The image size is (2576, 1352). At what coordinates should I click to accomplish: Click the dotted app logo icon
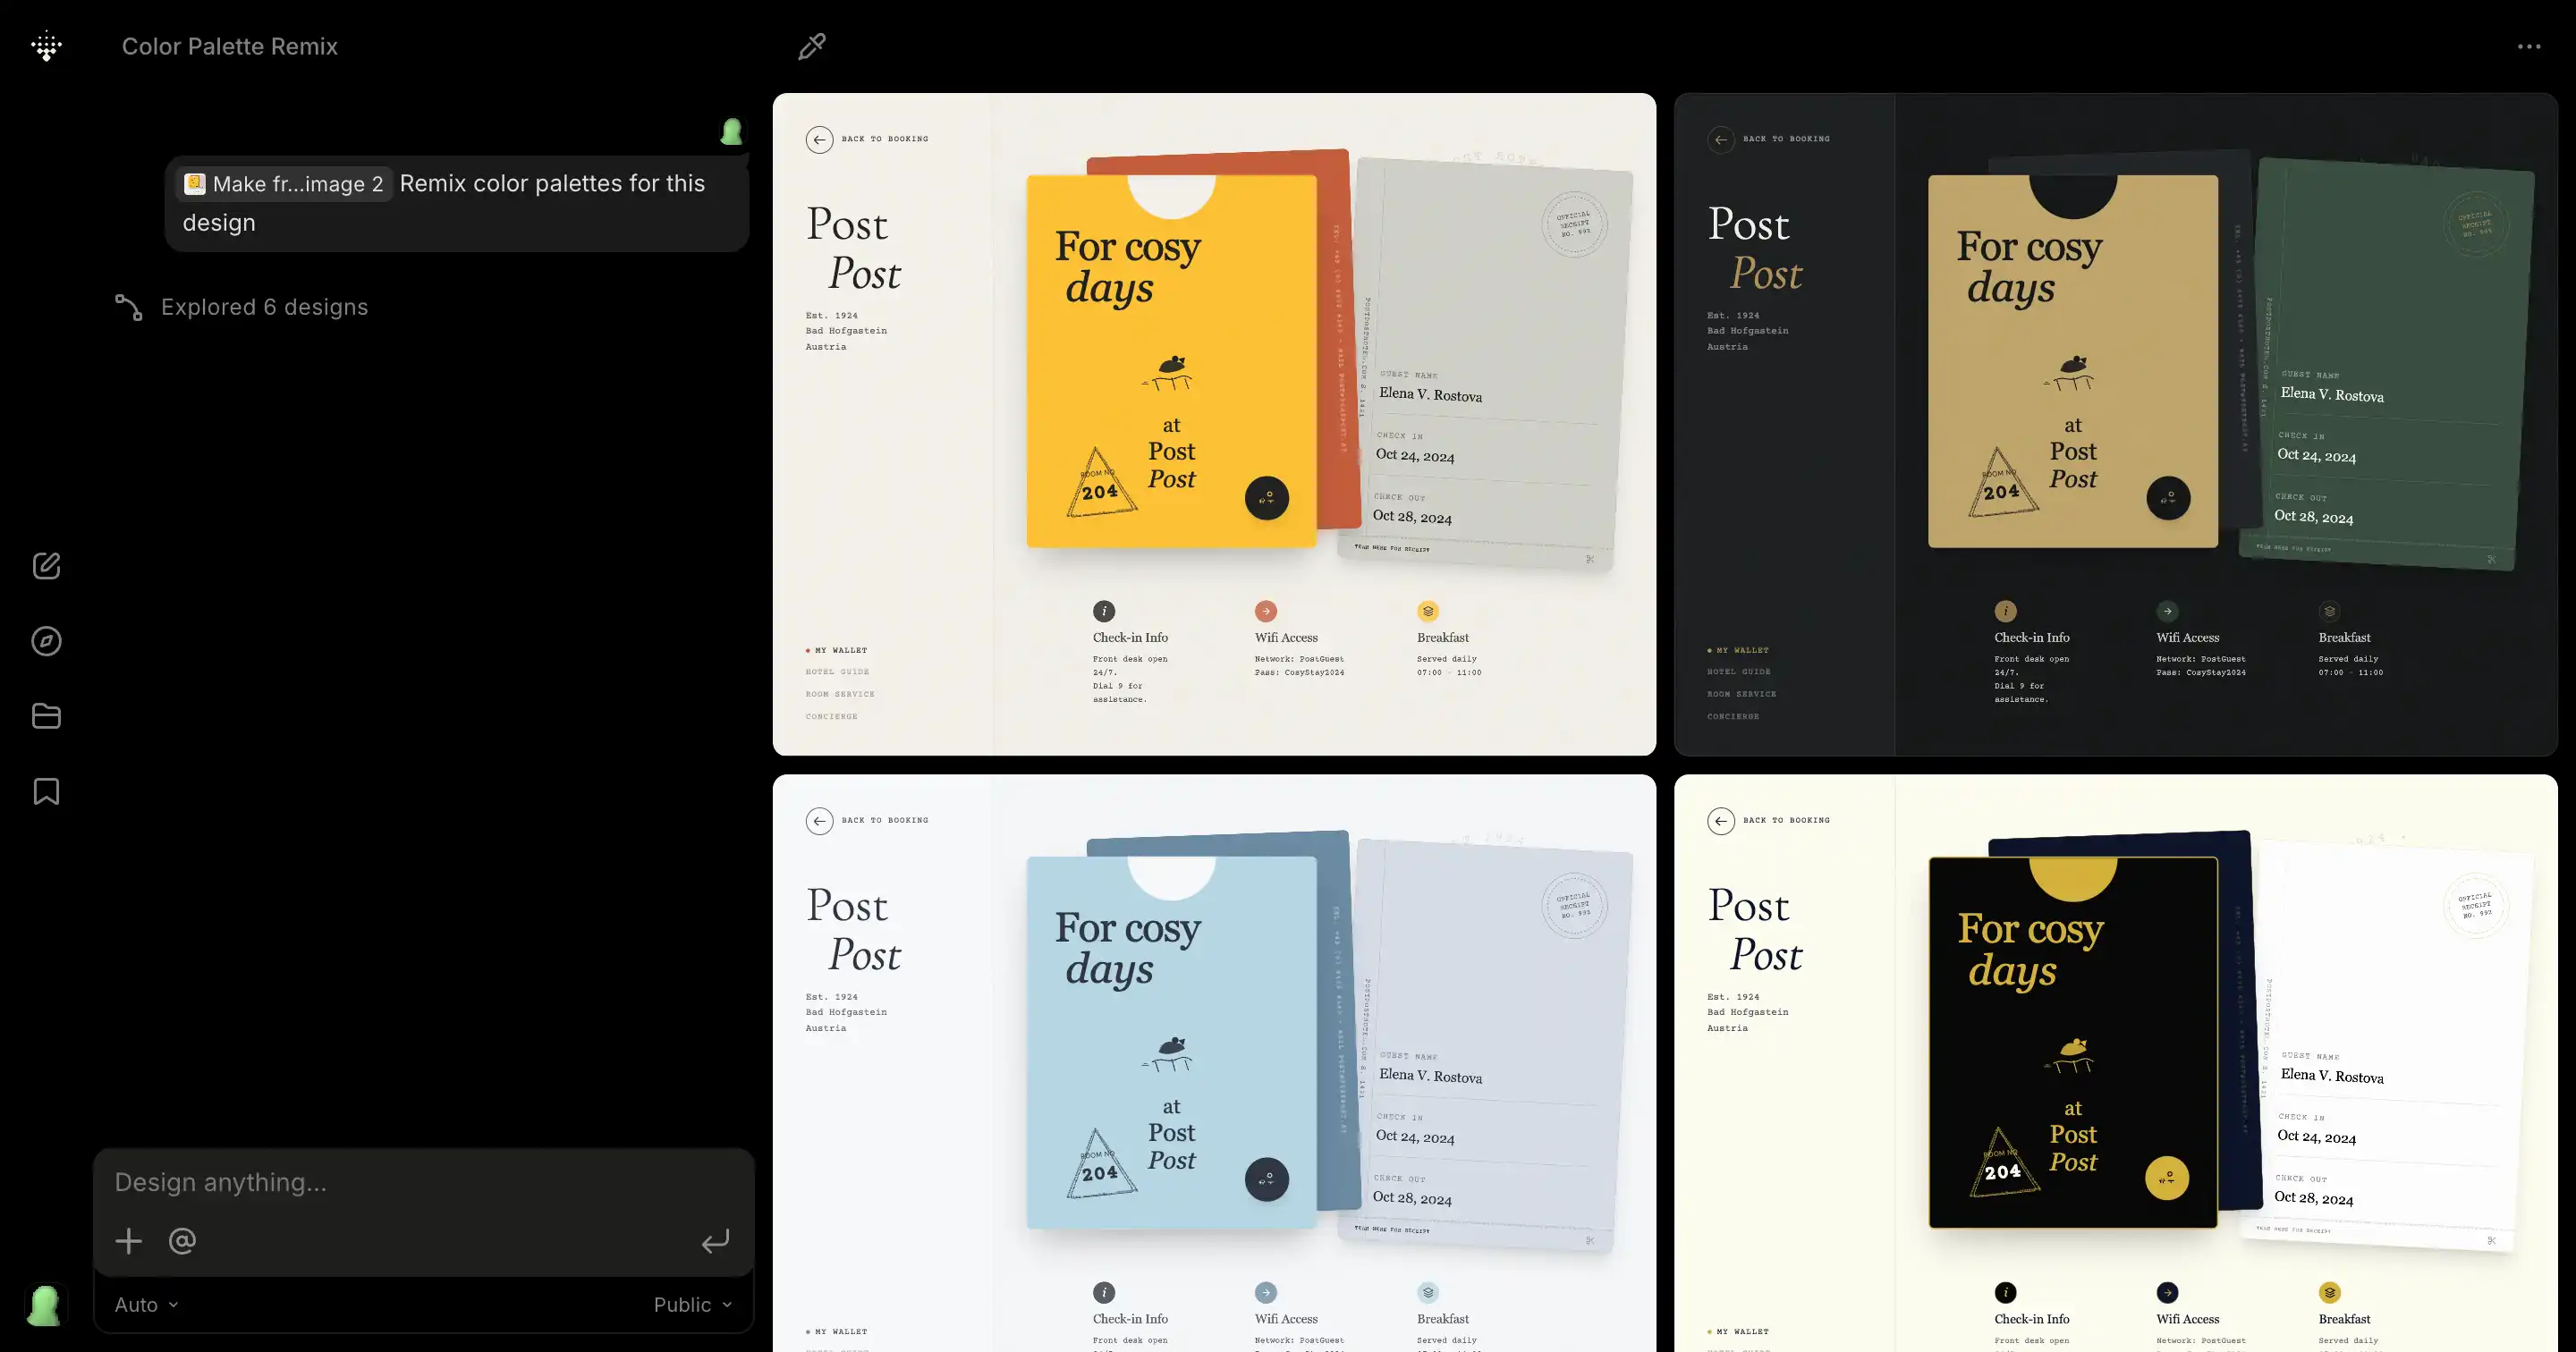click(x=46, y=46)
